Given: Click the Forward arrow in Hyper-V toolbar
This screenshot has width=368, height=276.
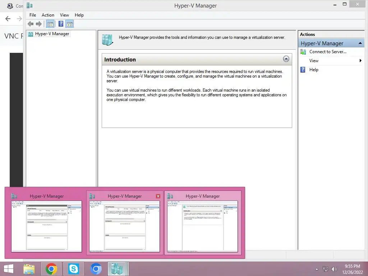Looking at the screenshot, I should pos(39,24).
